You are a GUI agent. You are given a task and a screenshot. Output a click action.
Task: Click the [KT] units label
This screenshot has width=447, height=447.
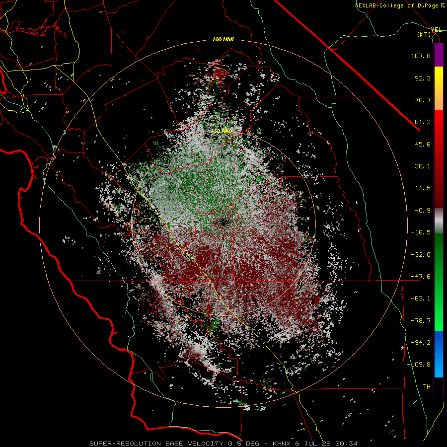tap(424, 34)
